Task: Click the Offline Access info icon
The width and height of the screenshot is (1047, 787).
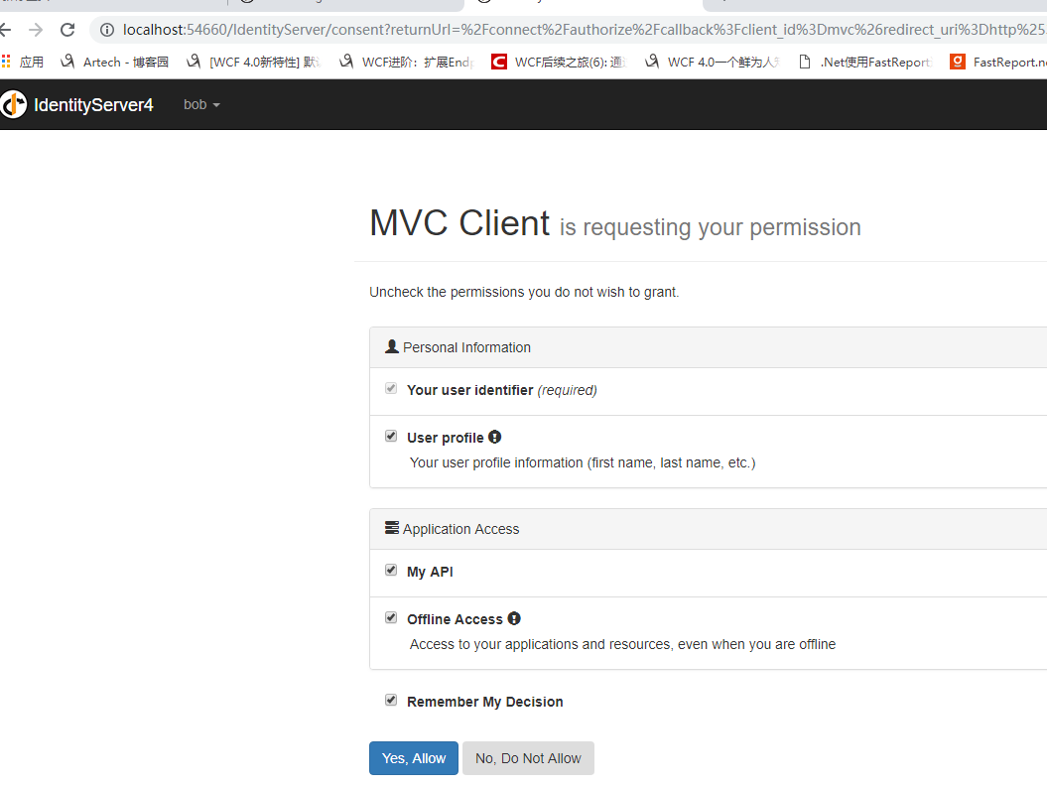Action: pos(513,618)
